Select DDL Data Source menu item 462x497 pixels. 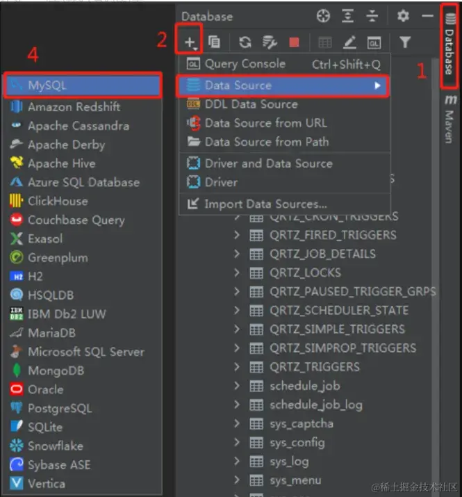click(x=284, y=104)
